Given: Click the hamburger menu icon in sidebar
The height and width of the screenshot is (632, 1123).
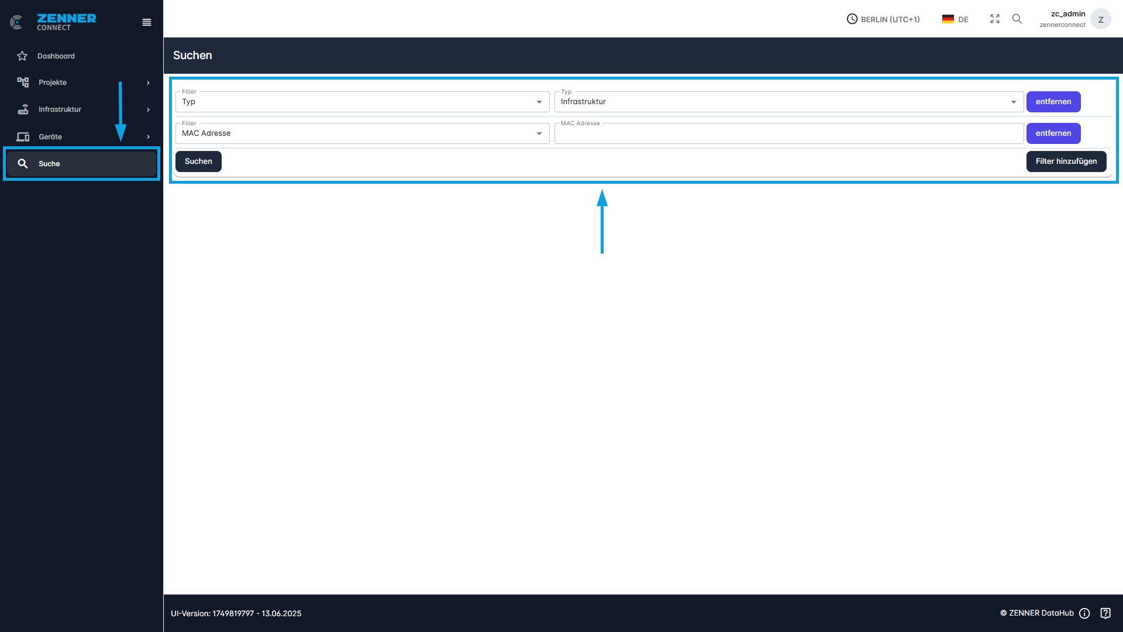Looking at the screenshot, I should 147,22.
